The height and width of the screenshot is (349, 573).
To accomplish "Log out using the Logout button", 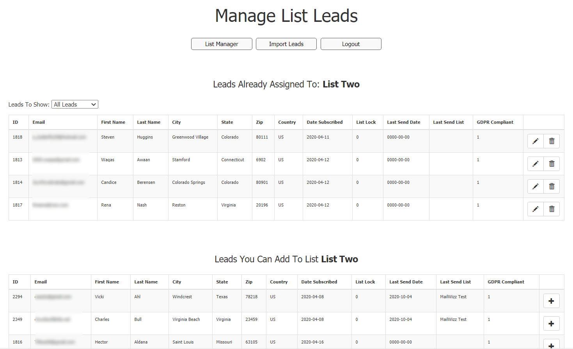I will click(x=351, y=44).
